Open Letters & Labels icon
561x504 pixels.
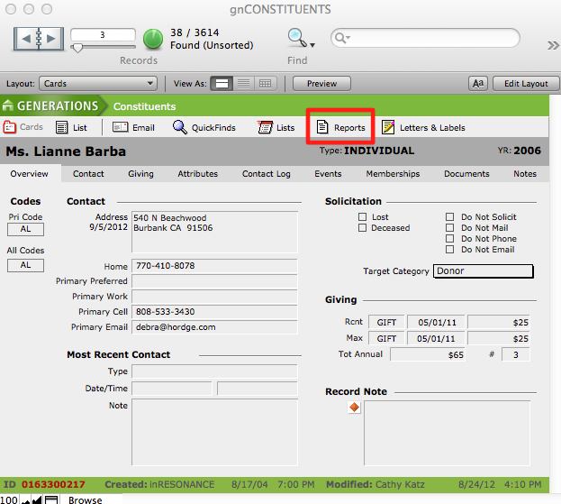click(x=388, y=128)
